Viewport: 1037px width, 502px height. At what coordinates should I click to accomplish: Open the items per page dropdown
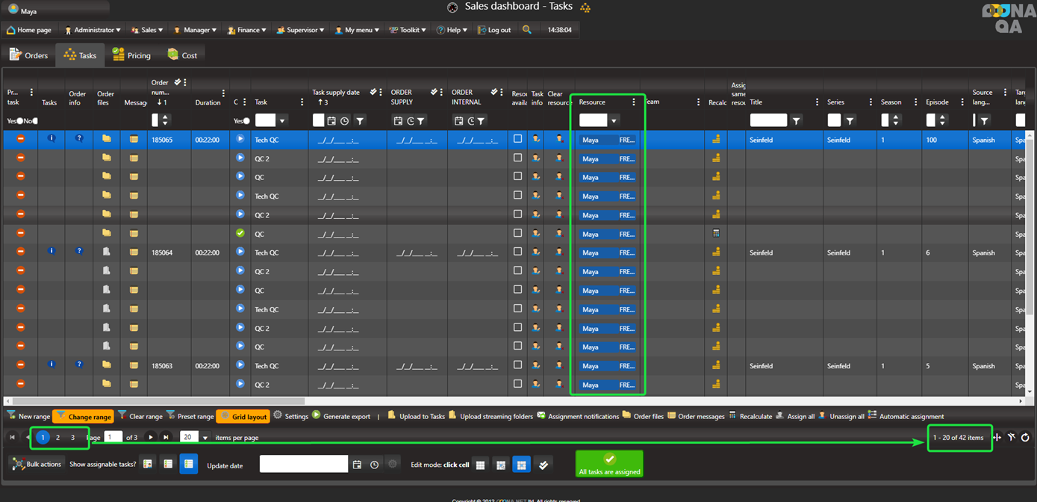click(205, 438)
